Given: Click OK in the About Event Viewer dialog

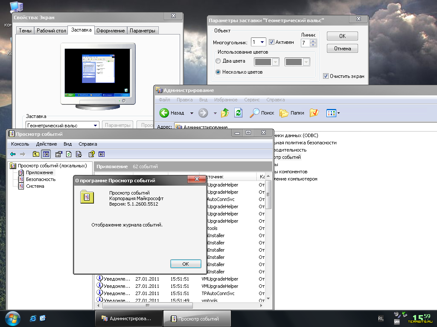Looking at the screenshot, I should (185, 264).
